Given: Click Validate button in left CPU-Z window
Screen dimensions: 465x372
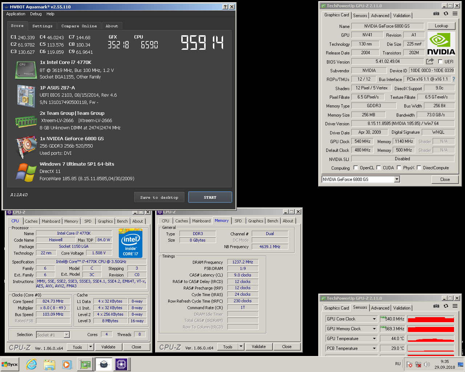Looking at the screenshot, I should [108, 347].
